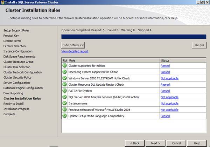Click green check icon beside Update Setup Media row
This screenshot has height=147, width=210.
(64, 116)
